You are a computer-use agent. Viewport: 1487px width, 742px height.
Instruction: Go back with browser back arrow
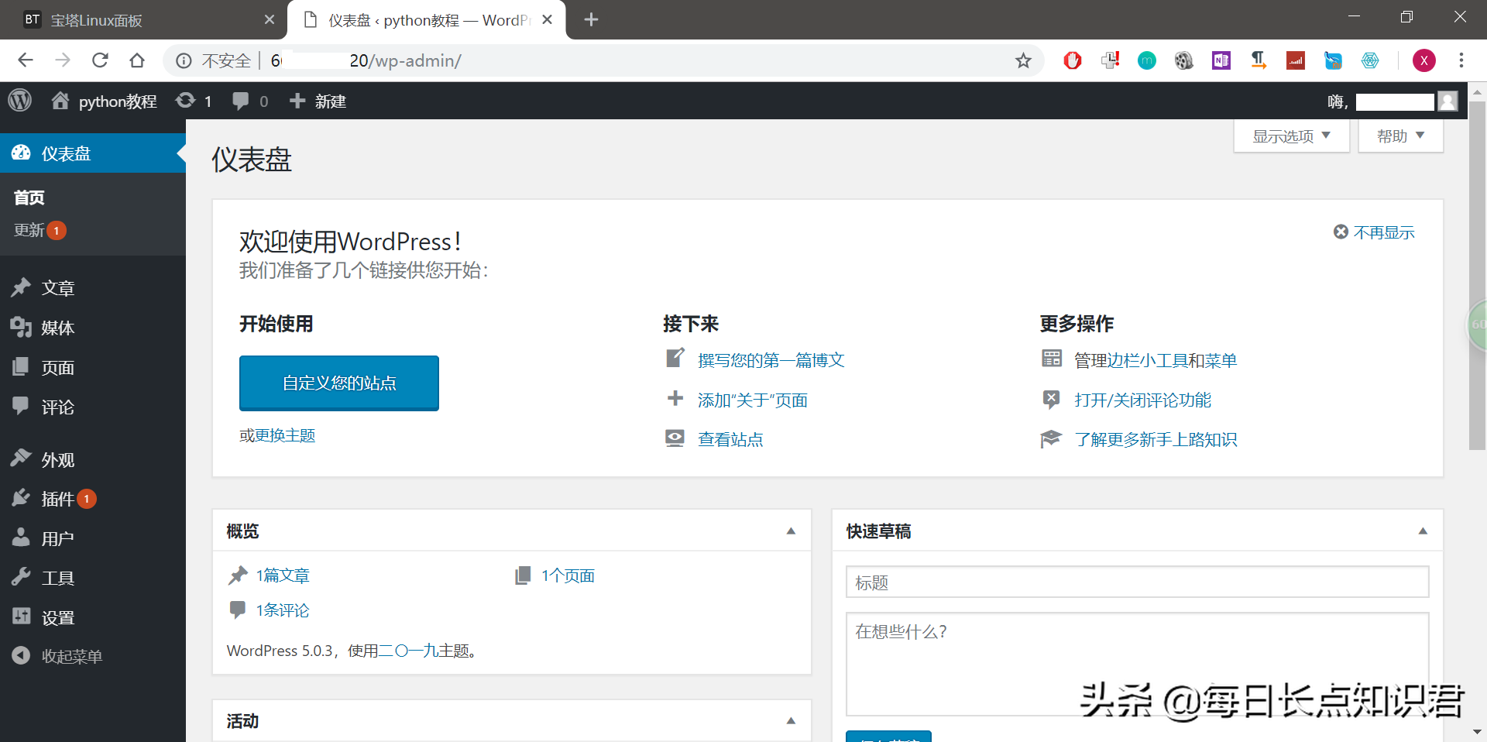[26, 60]
